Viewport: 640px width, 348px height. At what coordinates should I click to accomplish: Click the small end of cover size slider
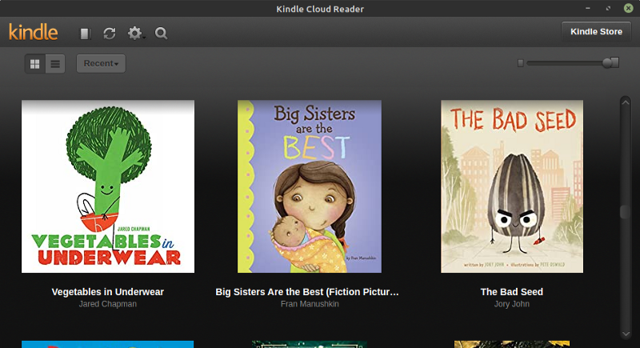click(x=521, y=62)
